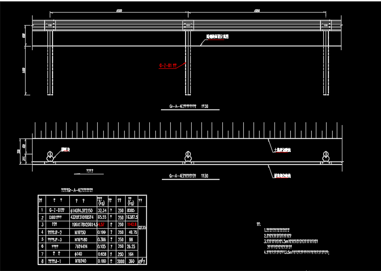Click the M16?180 specification cell
The width and height of the screenshot is (381, 271).
(81, 240)
